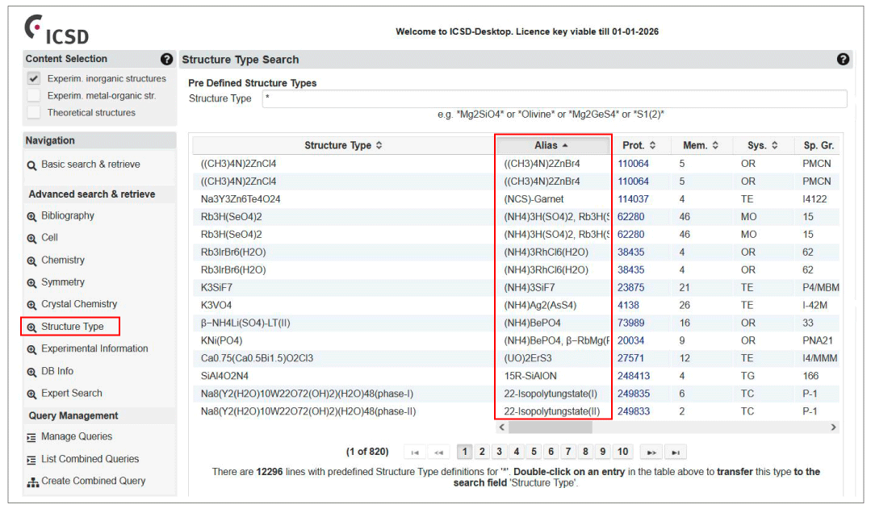Go to results page 10

622,452
